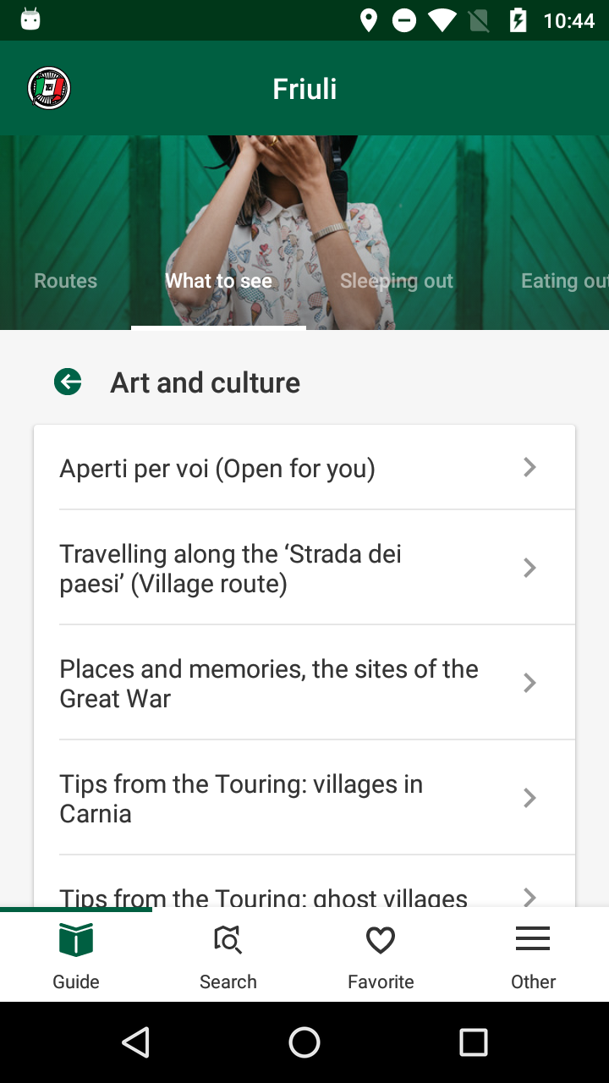Open the Guide book icon
This screenshot has width=609, height=1083.
click(76, 940)
